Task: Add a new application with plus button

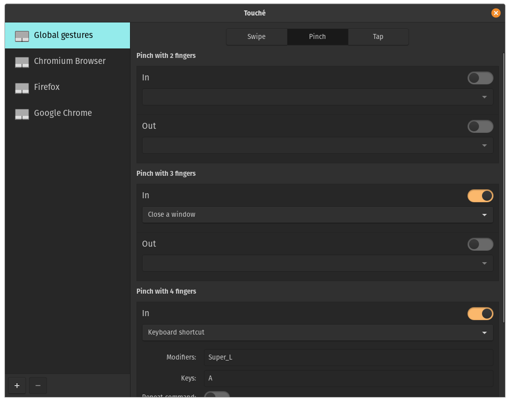Action: [17, 386]
